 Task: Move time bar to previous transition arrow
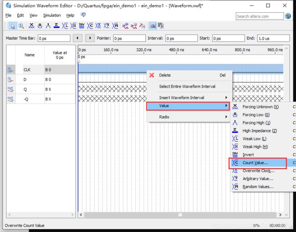77,38
